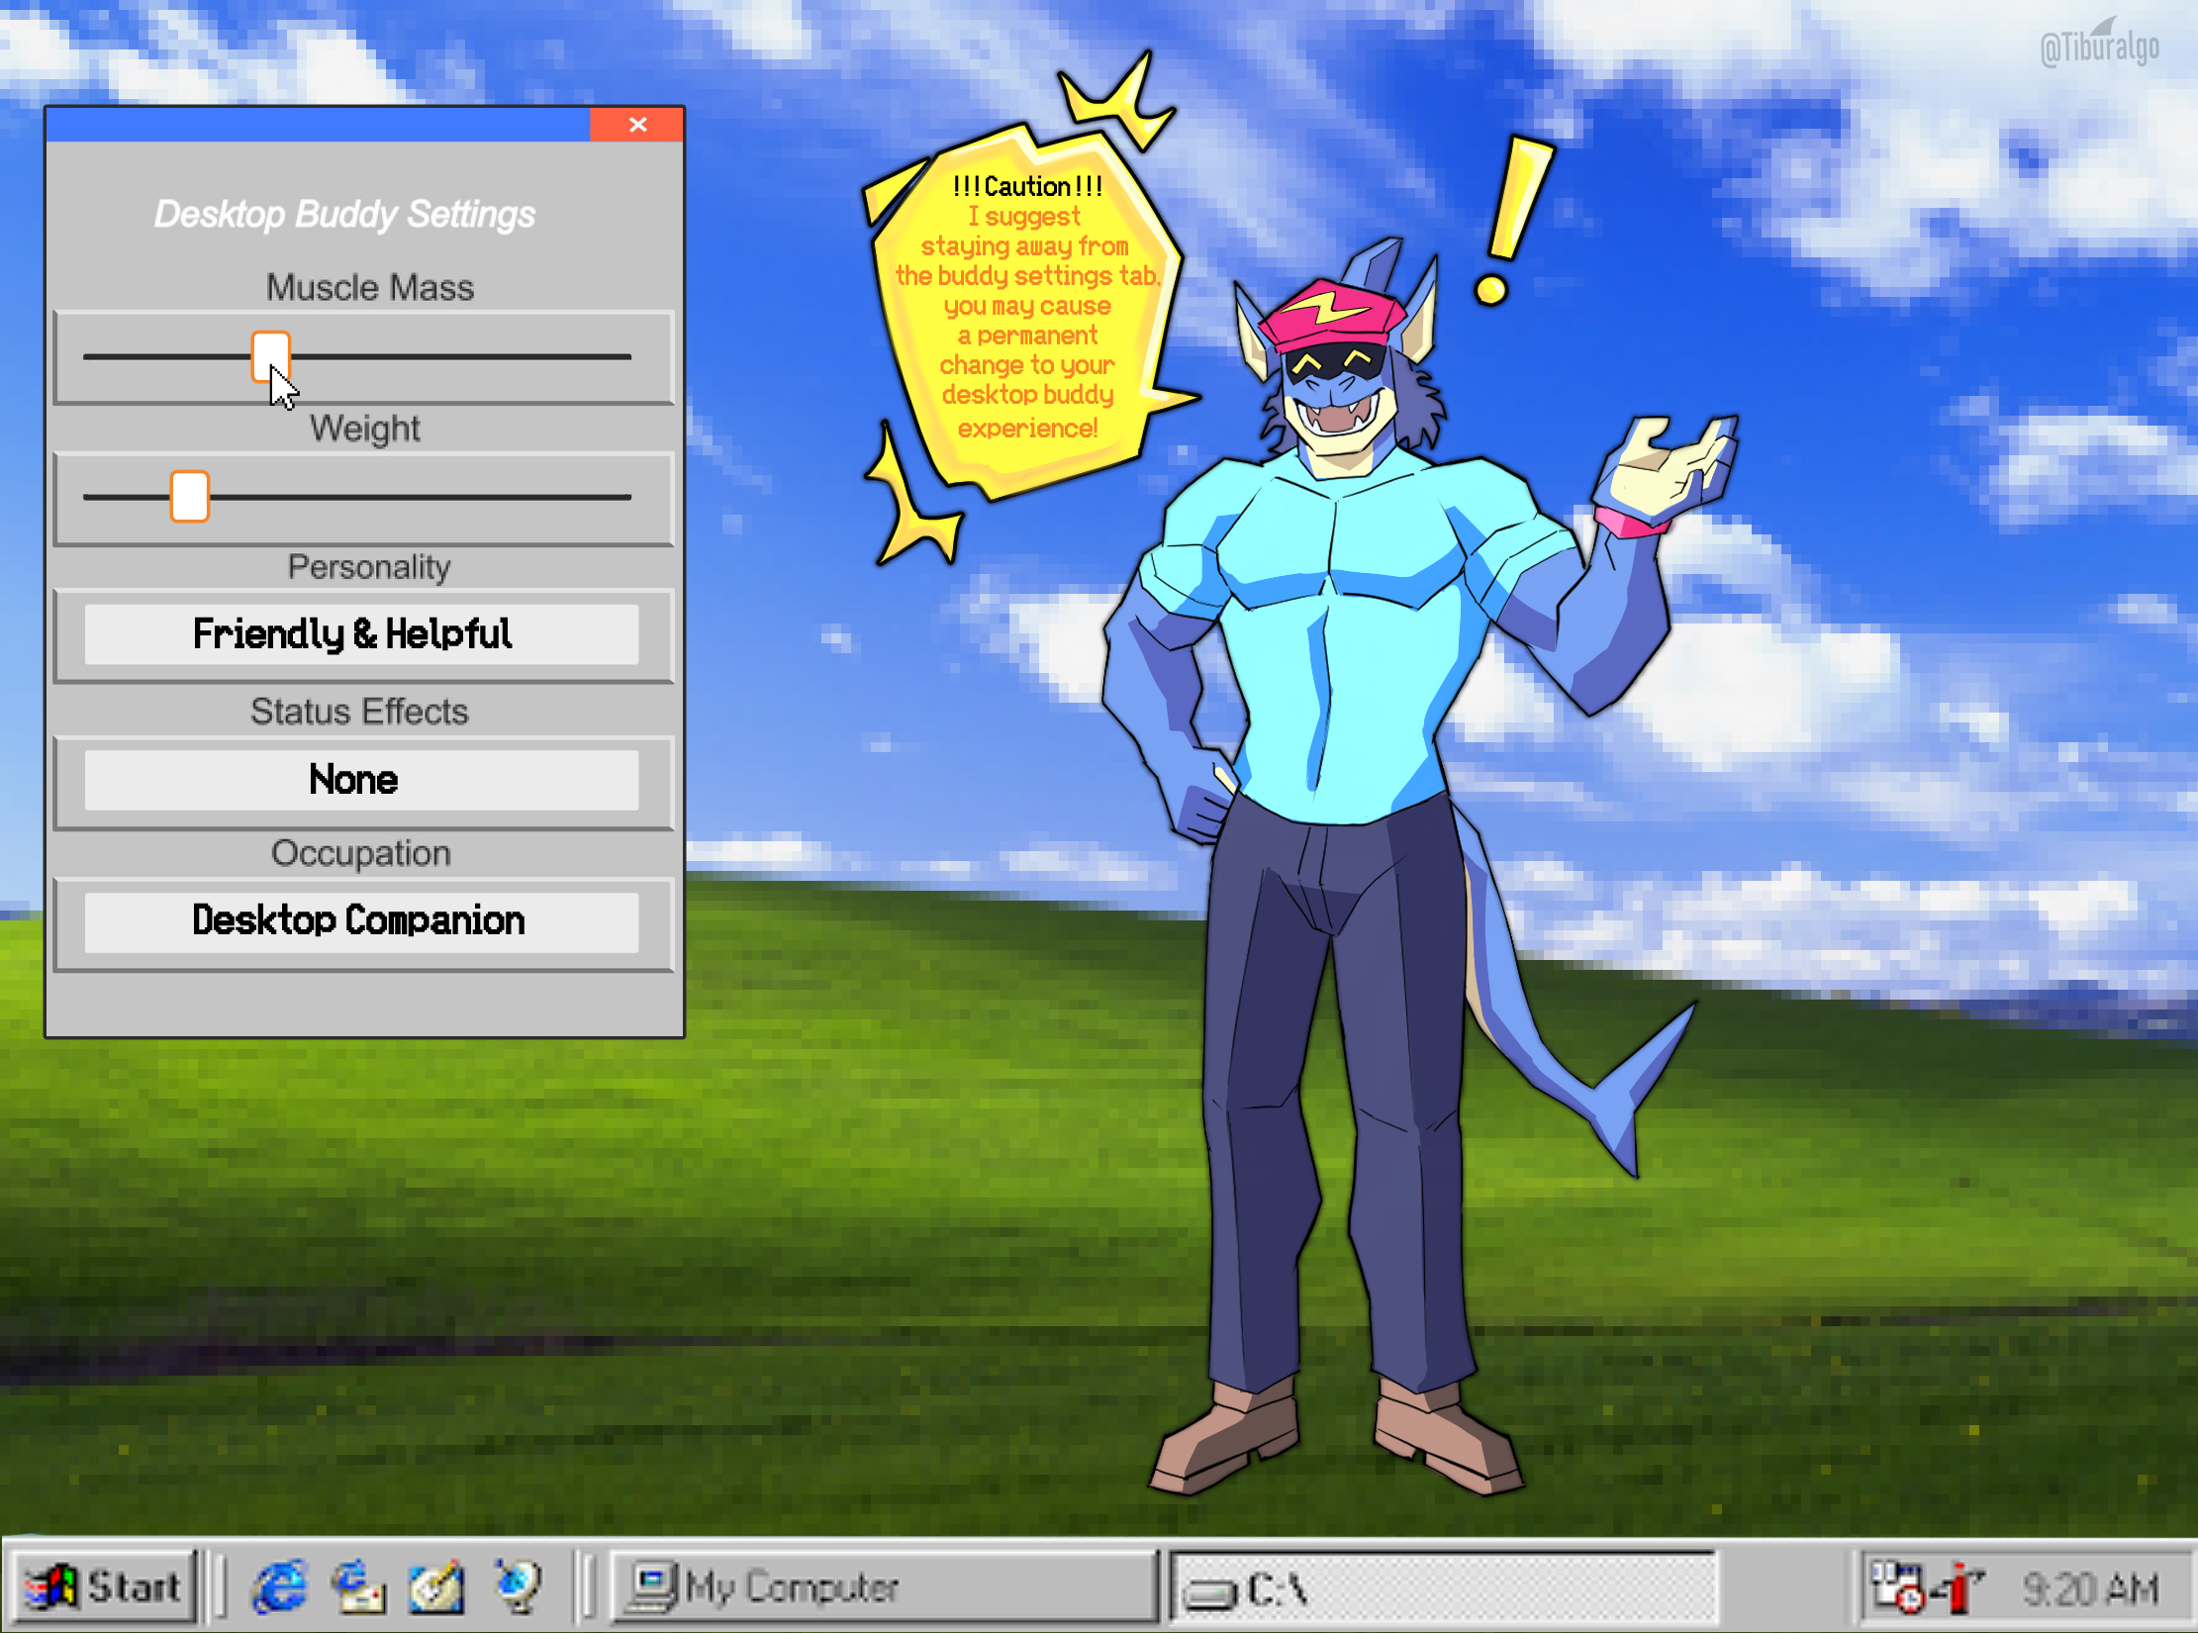Close the Desktop Buddy Settings window

(637, 125)
